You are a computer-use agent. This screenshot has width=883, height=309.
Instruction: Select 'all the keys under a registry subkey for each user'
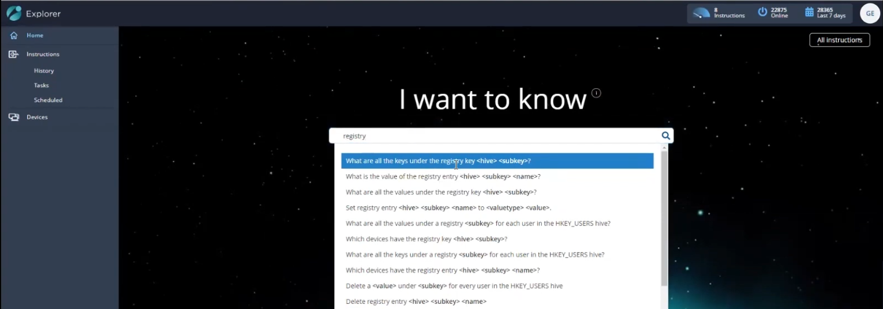497,254
